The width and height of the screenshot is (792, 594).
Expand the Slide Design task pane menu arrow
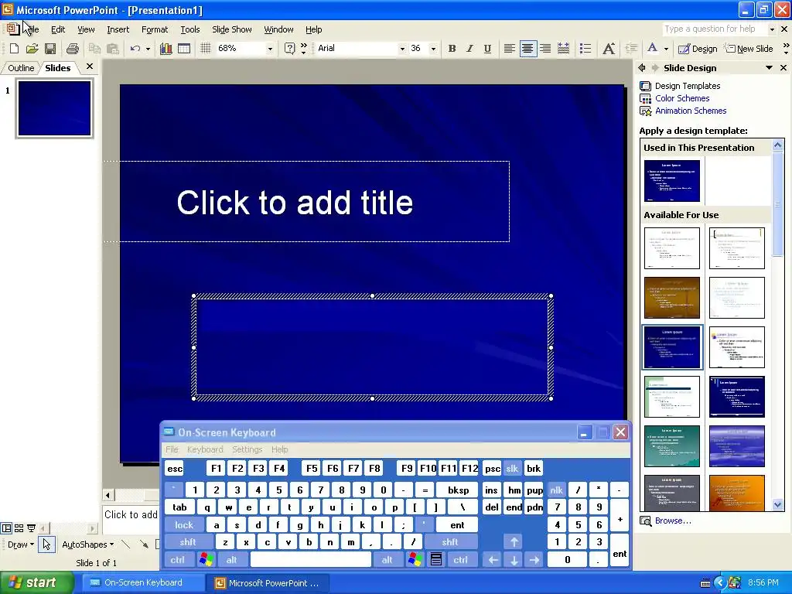coord(769,68)
